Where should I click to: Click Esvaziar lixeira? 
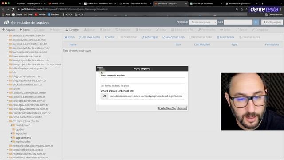point(249,37)
